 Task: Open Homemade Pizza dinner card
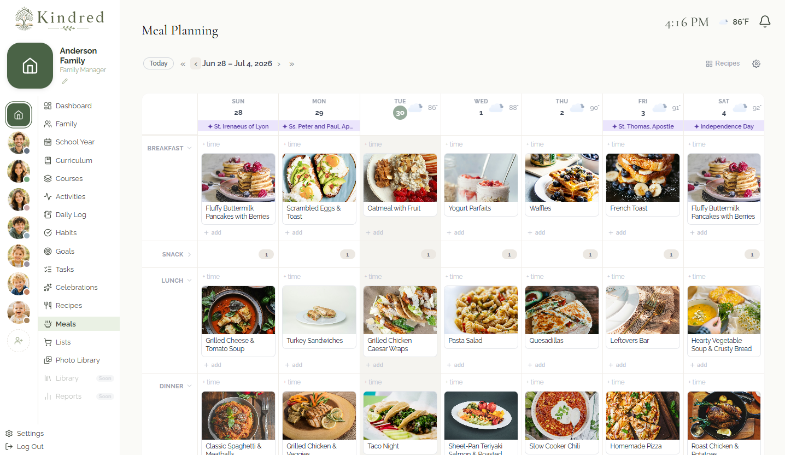[x=643, y=422]
